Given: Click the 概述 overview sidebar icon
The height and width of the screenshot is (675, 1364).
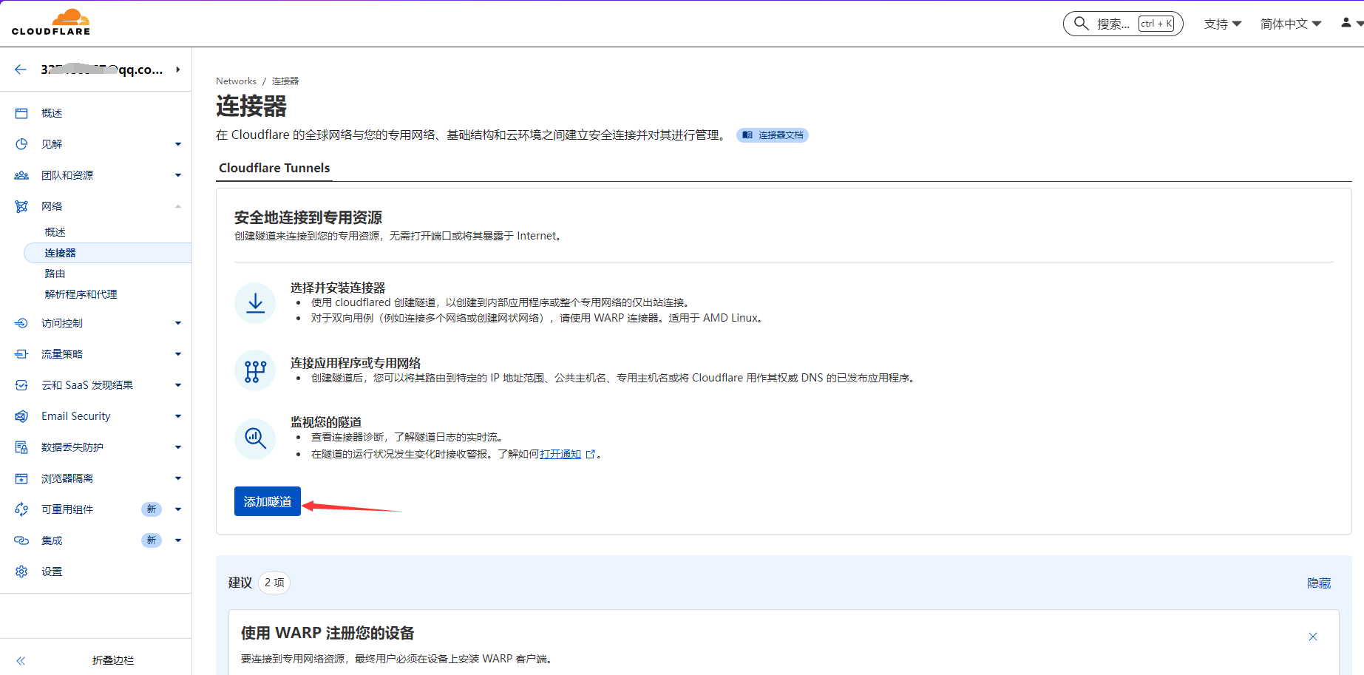Looking at the screenshot, I should (x=21, y=113).
